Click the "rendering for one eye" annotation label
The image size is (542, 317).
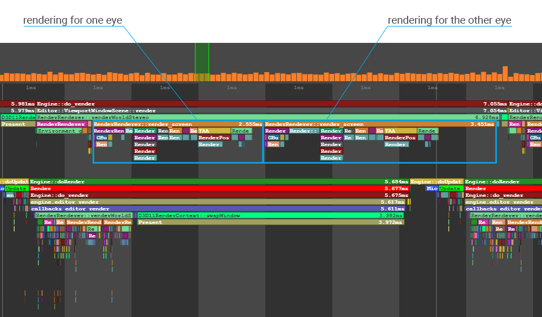point(72,20)
